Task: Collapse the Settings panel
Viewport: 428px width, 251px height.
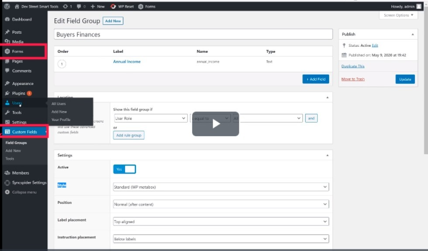Action: [x=327, y=155]
